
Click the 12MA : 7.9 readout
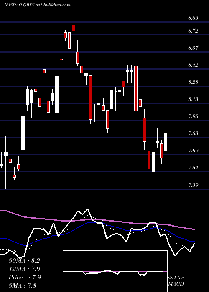point(24,269)
